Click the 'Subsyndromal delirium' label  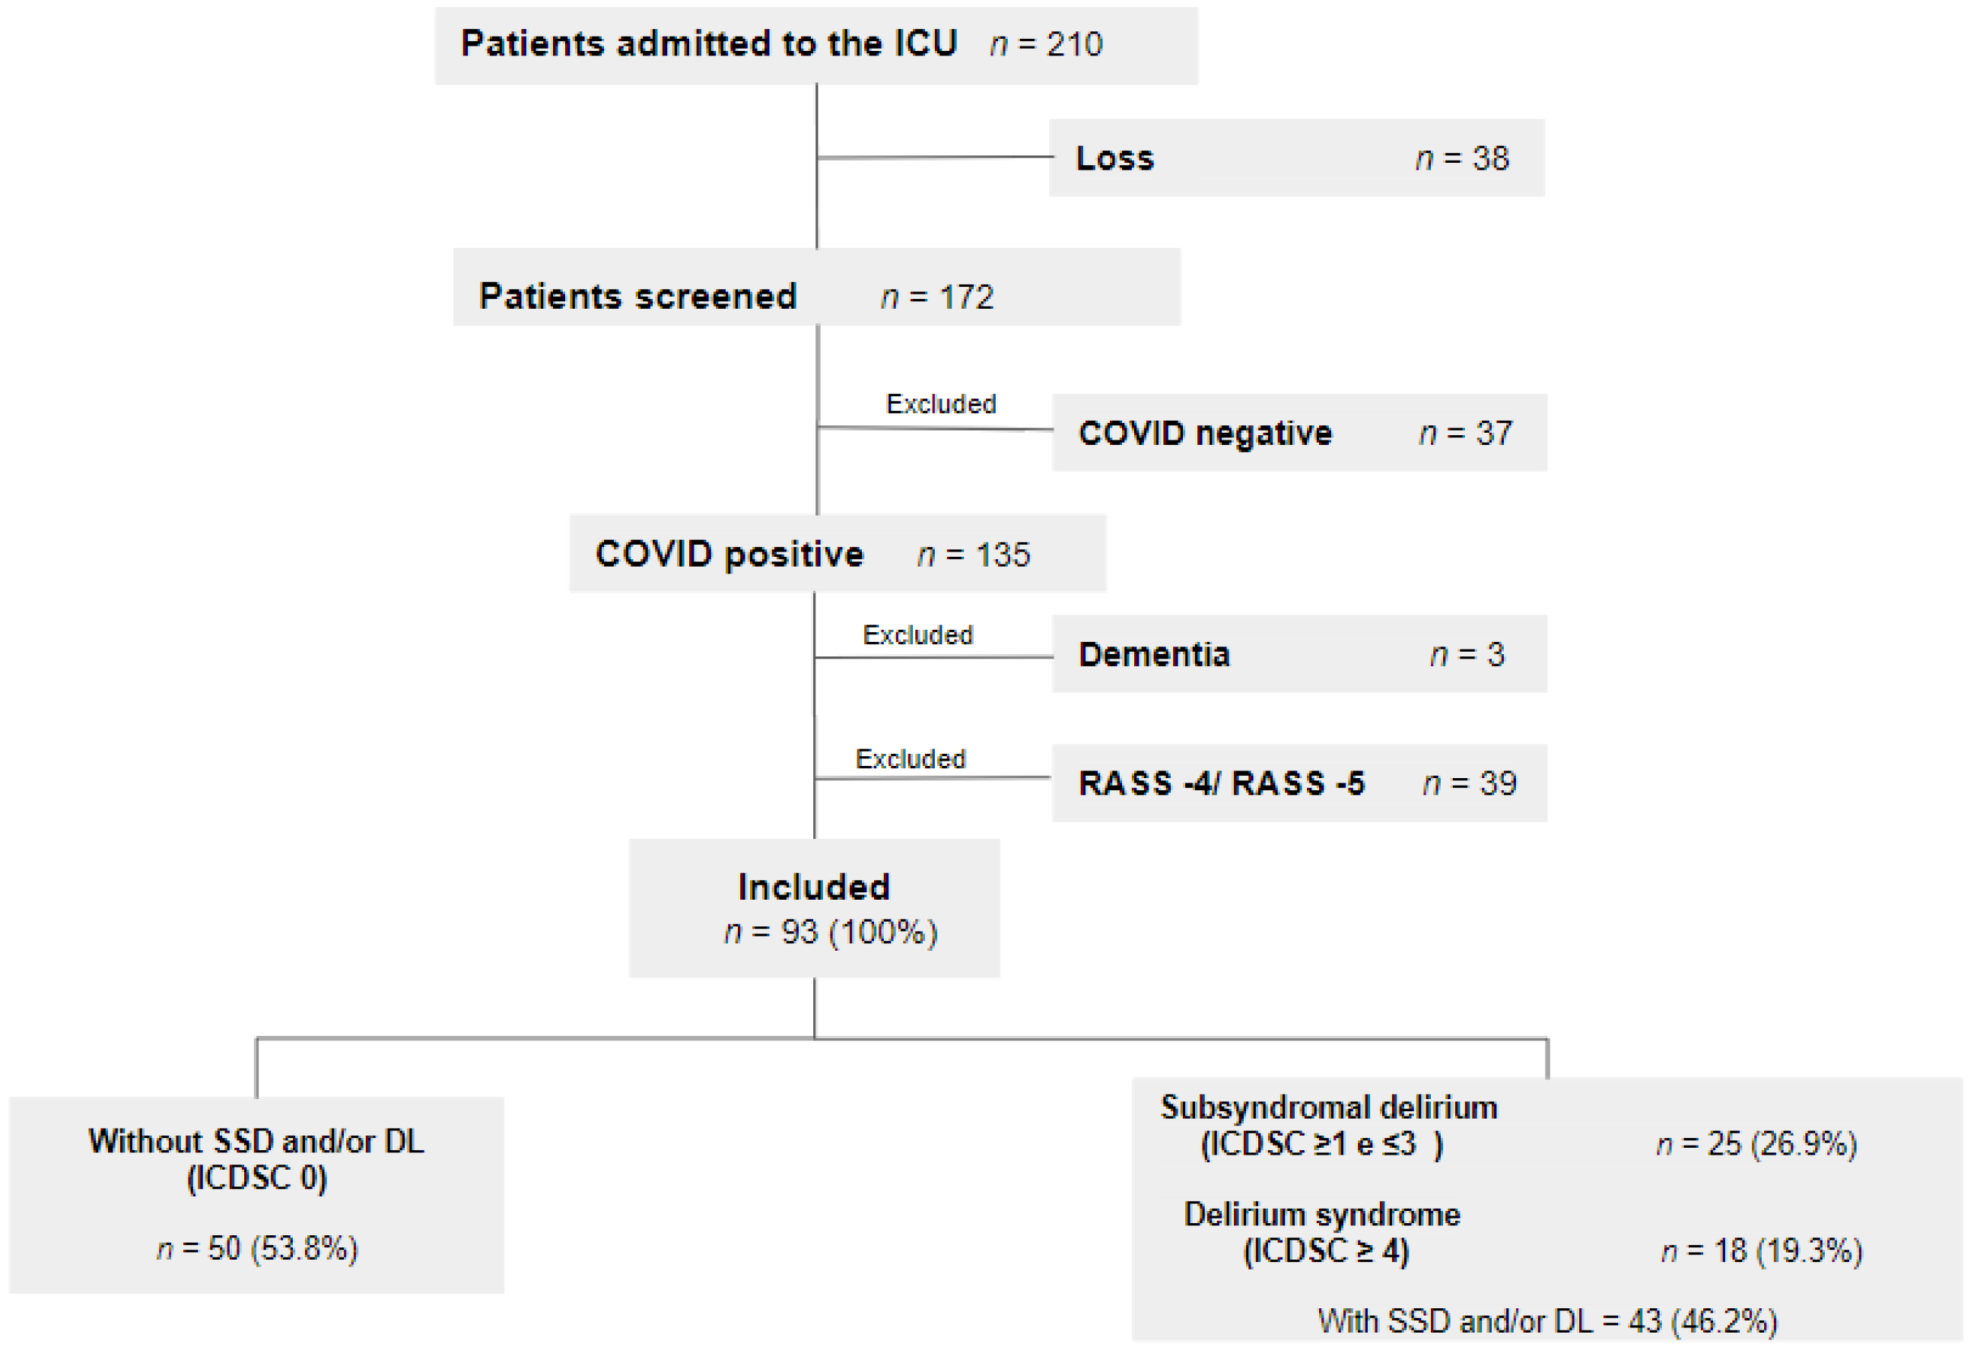coord(1328,1107)
